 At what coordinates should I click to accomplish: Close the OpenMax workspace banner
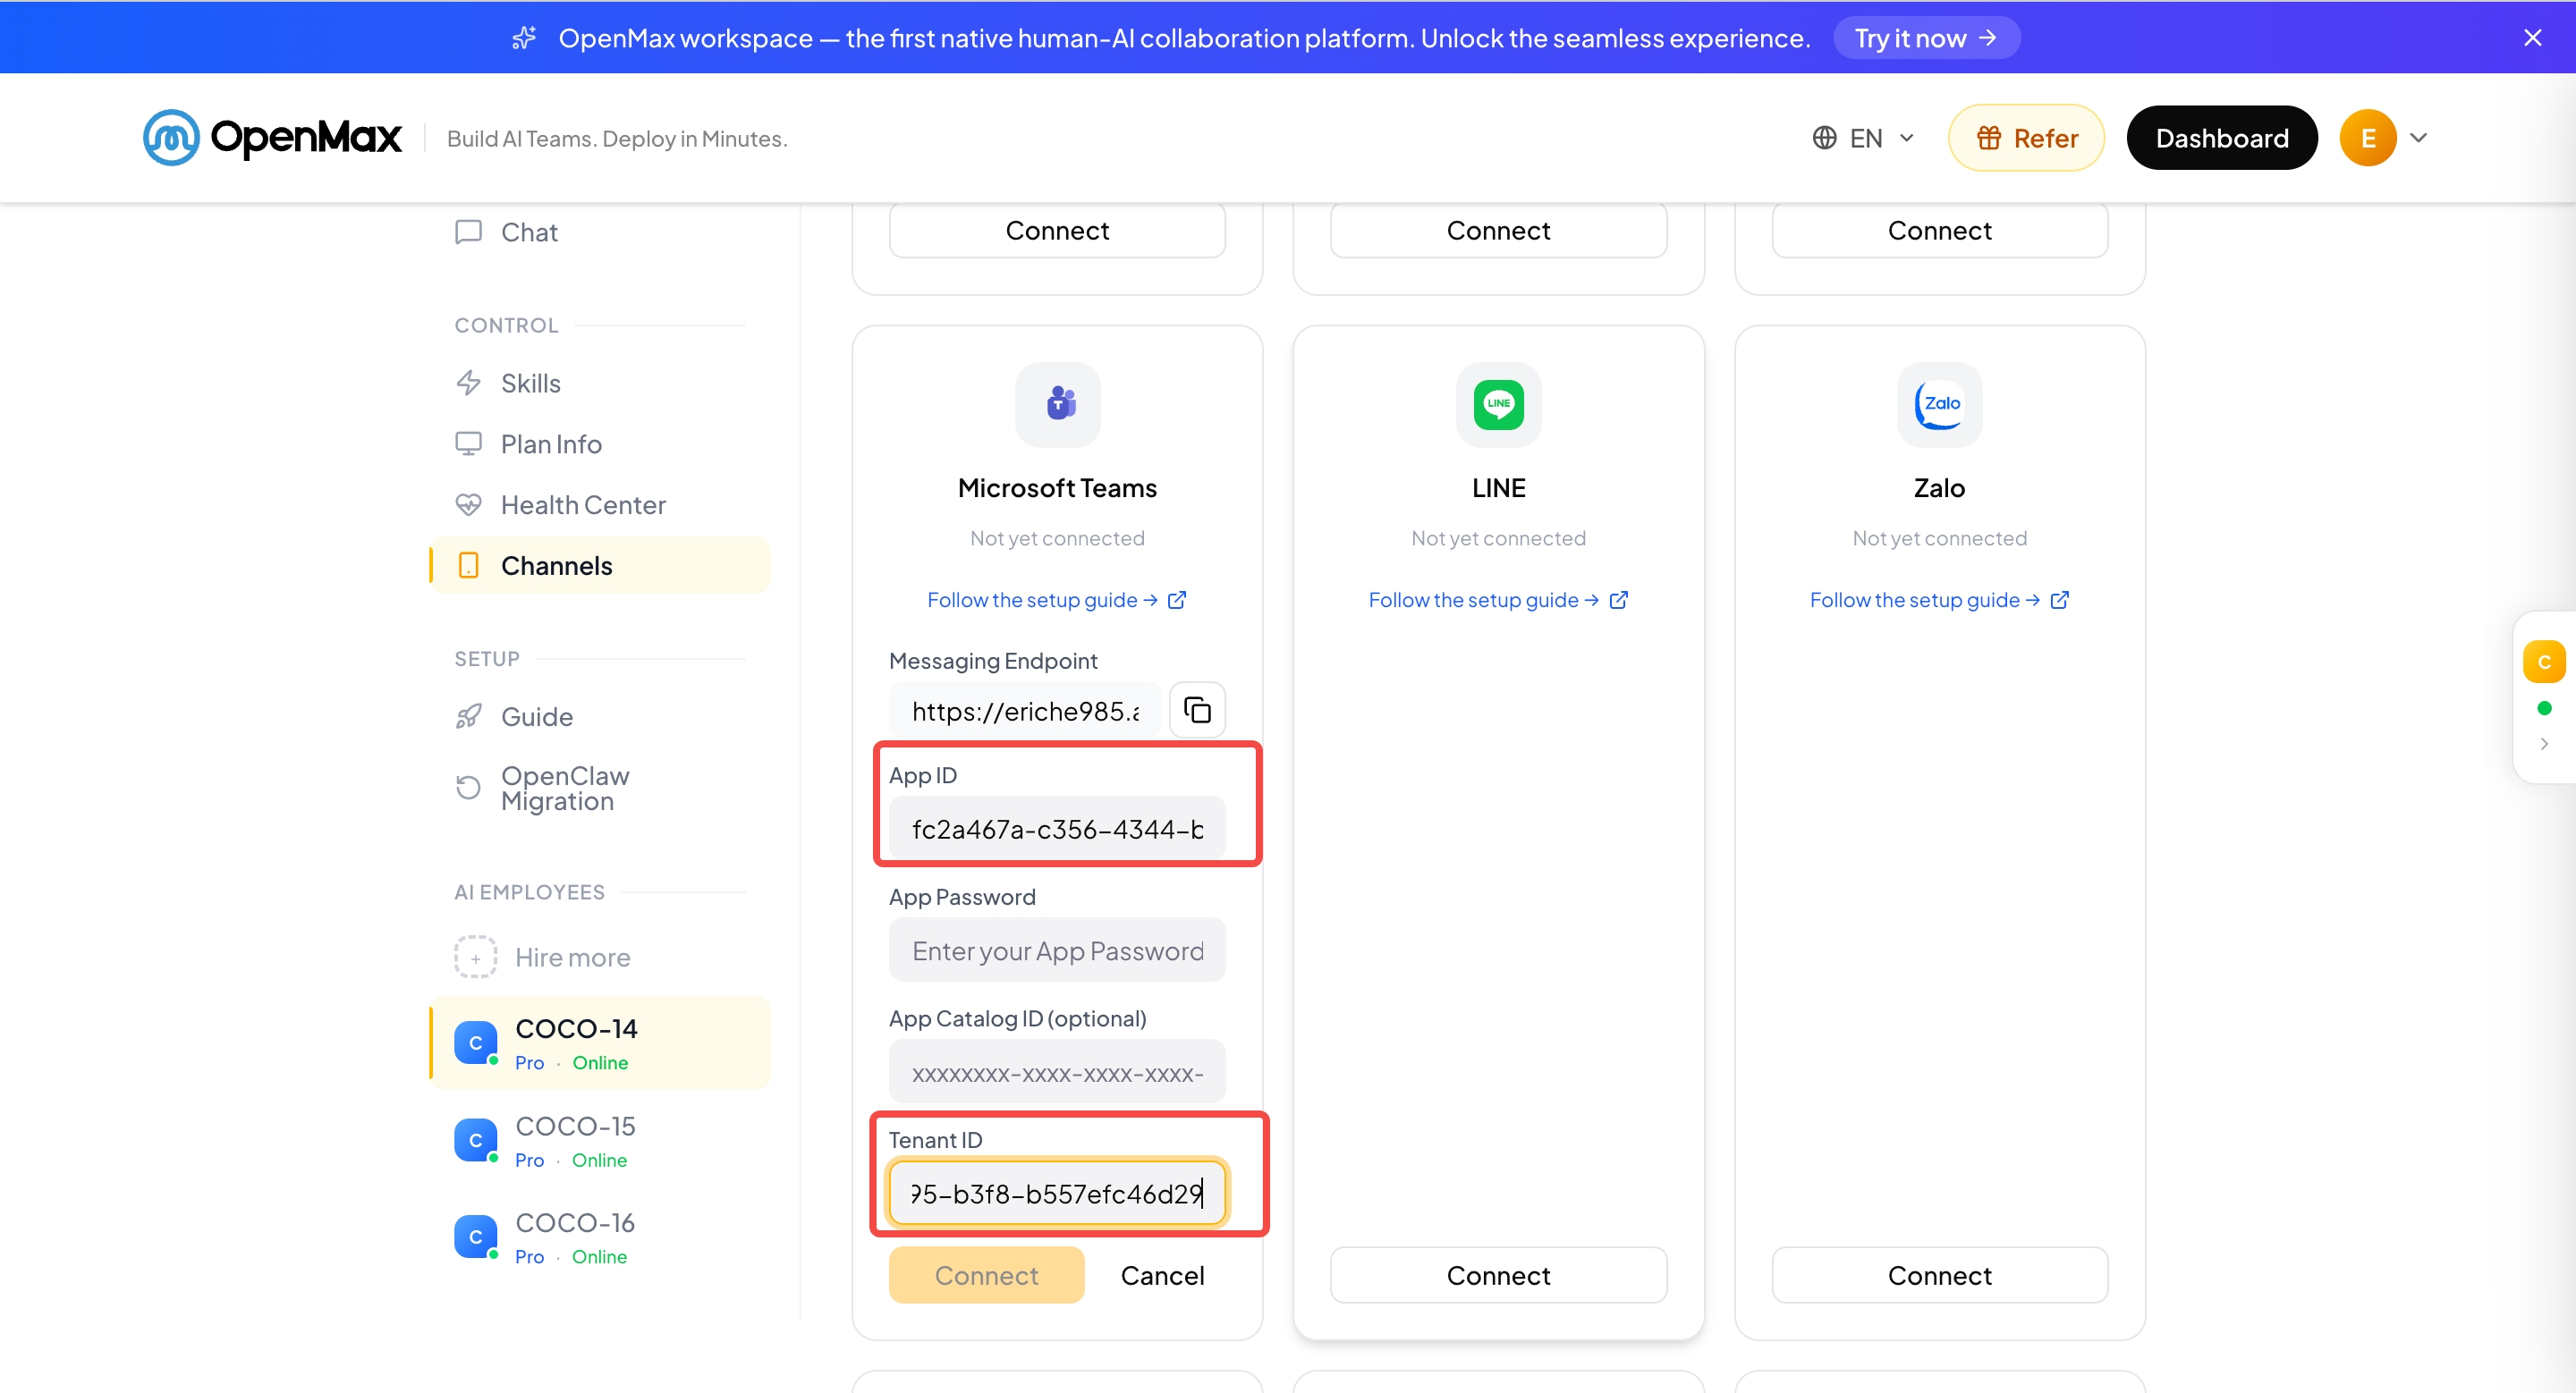(2532, 38)
